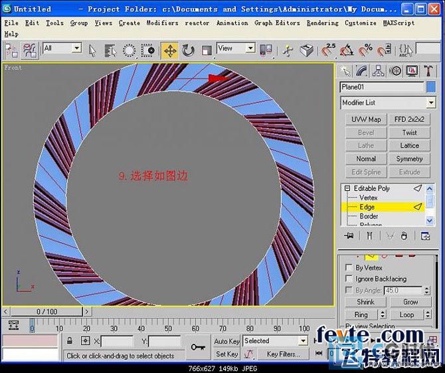This screenshot has width=445, height=373.
Task: Click the Pin Stack icon
Action: (x=349, y=236)
